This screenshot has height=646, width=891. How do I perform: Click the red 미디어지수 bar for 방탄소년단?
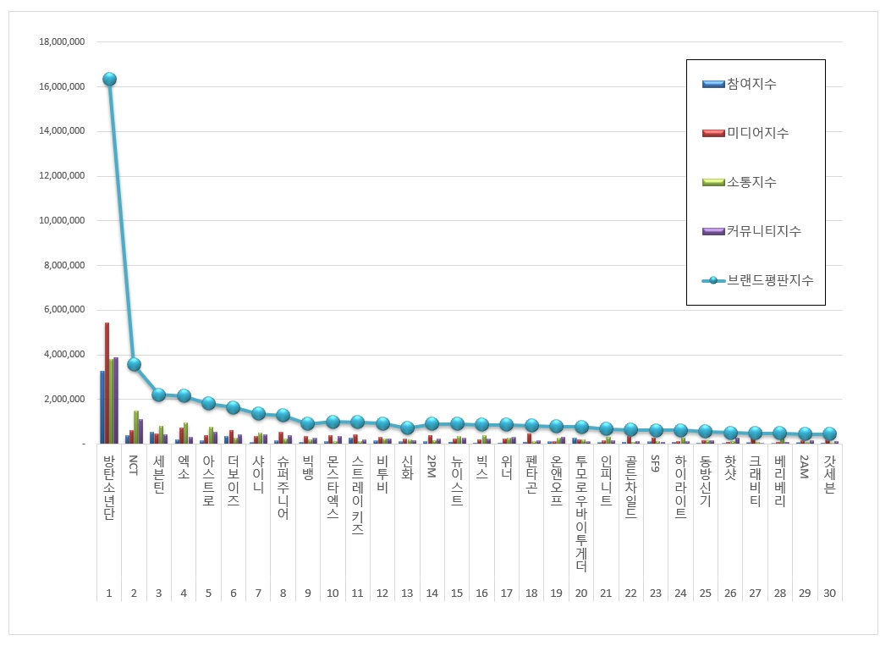[x=107, y=383]
